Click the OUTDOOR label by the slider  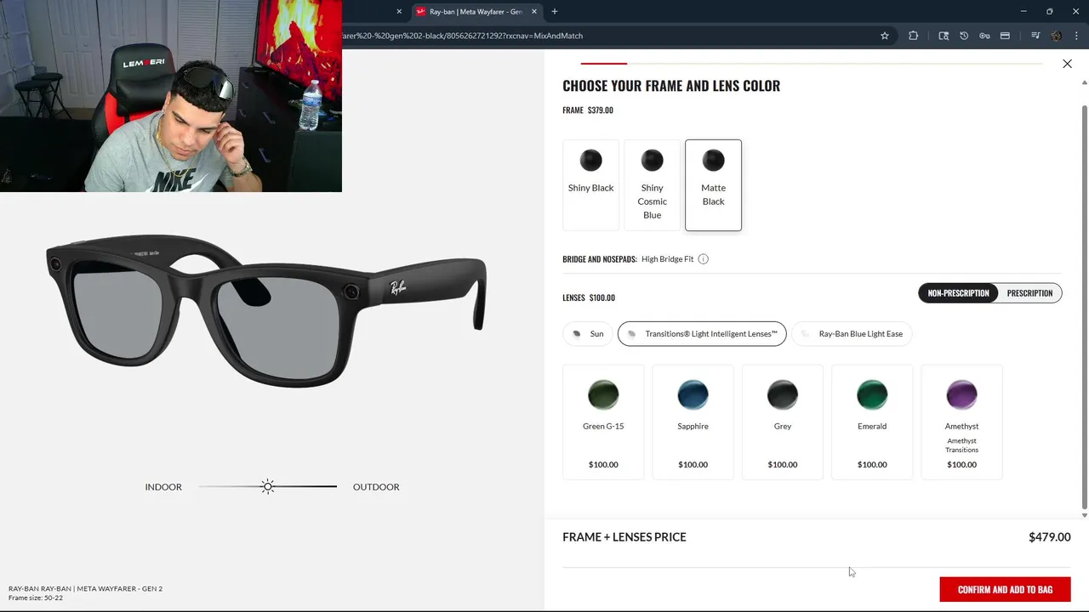(x=376, y=487)
